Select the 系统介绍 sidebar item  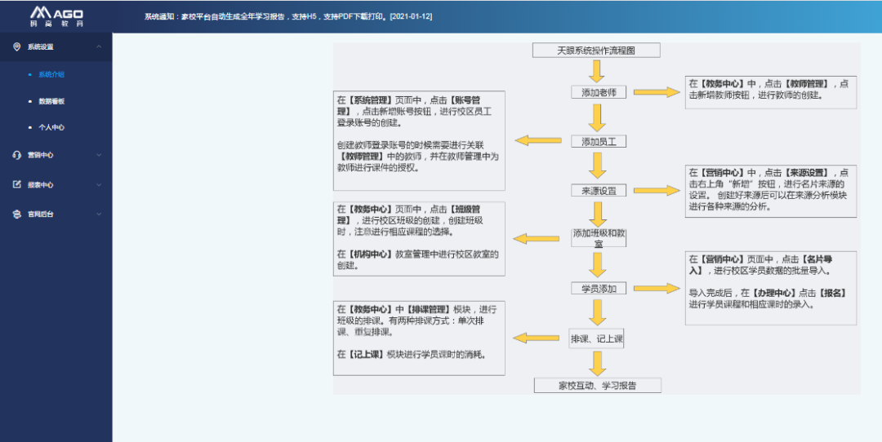coord(51,74)
